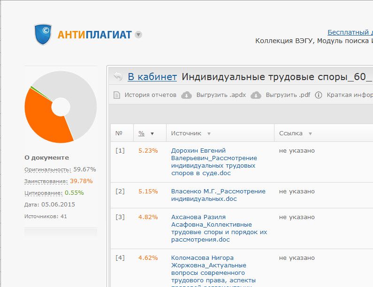Screen dimensions: 373x287
Task: Click cloud download icon for Выгрузить .pdf
Action: [x=256, y=95]
